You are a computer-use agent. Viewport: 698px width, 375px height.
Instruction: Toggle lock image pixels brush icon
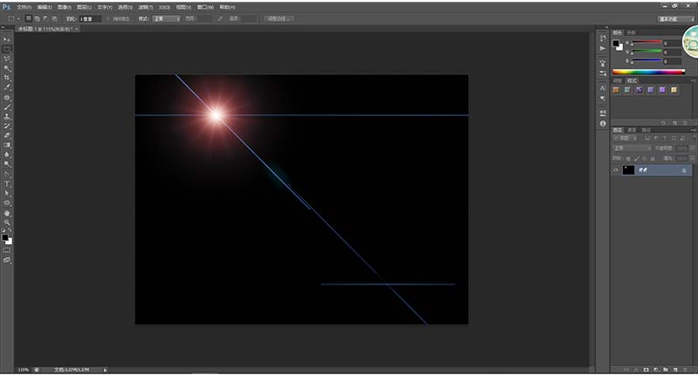637,159
